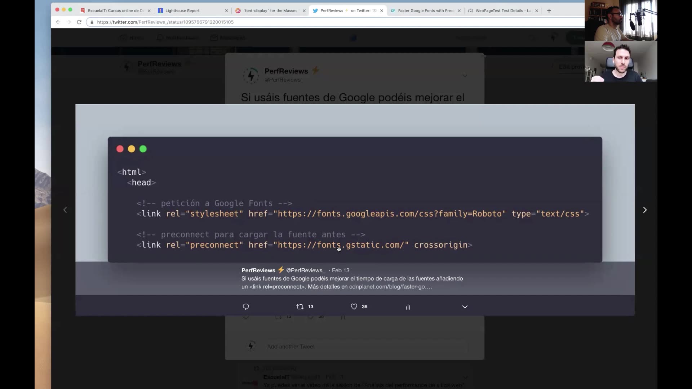This screenshot has width=692, height=389.
Task: Click the retweet icon on the tweet
Action: coord(300,307)
